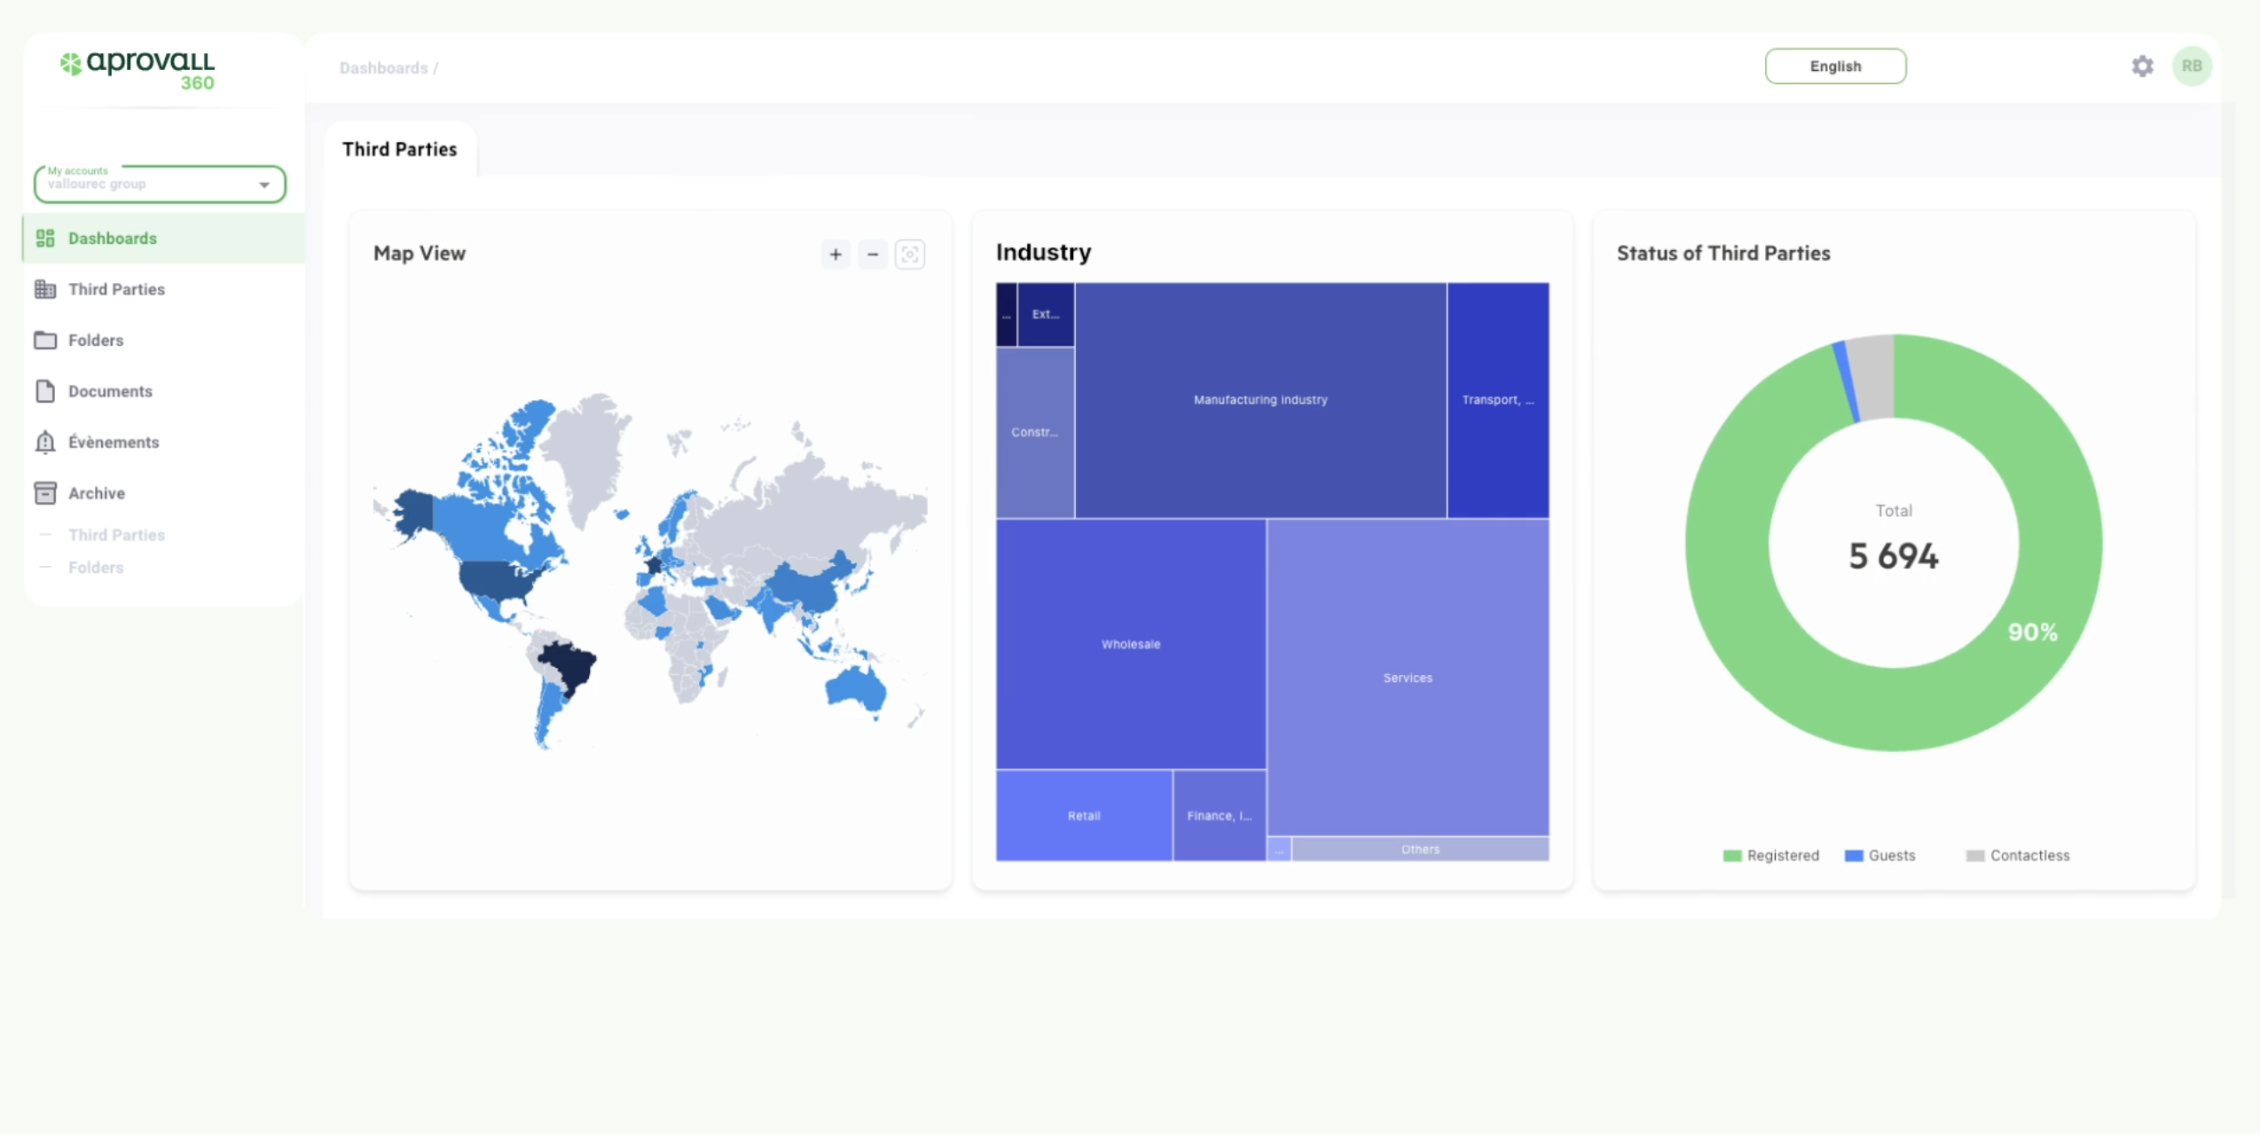Expand the My accounts dropdown arrow
The image size is (2260, 1146).
264,184
